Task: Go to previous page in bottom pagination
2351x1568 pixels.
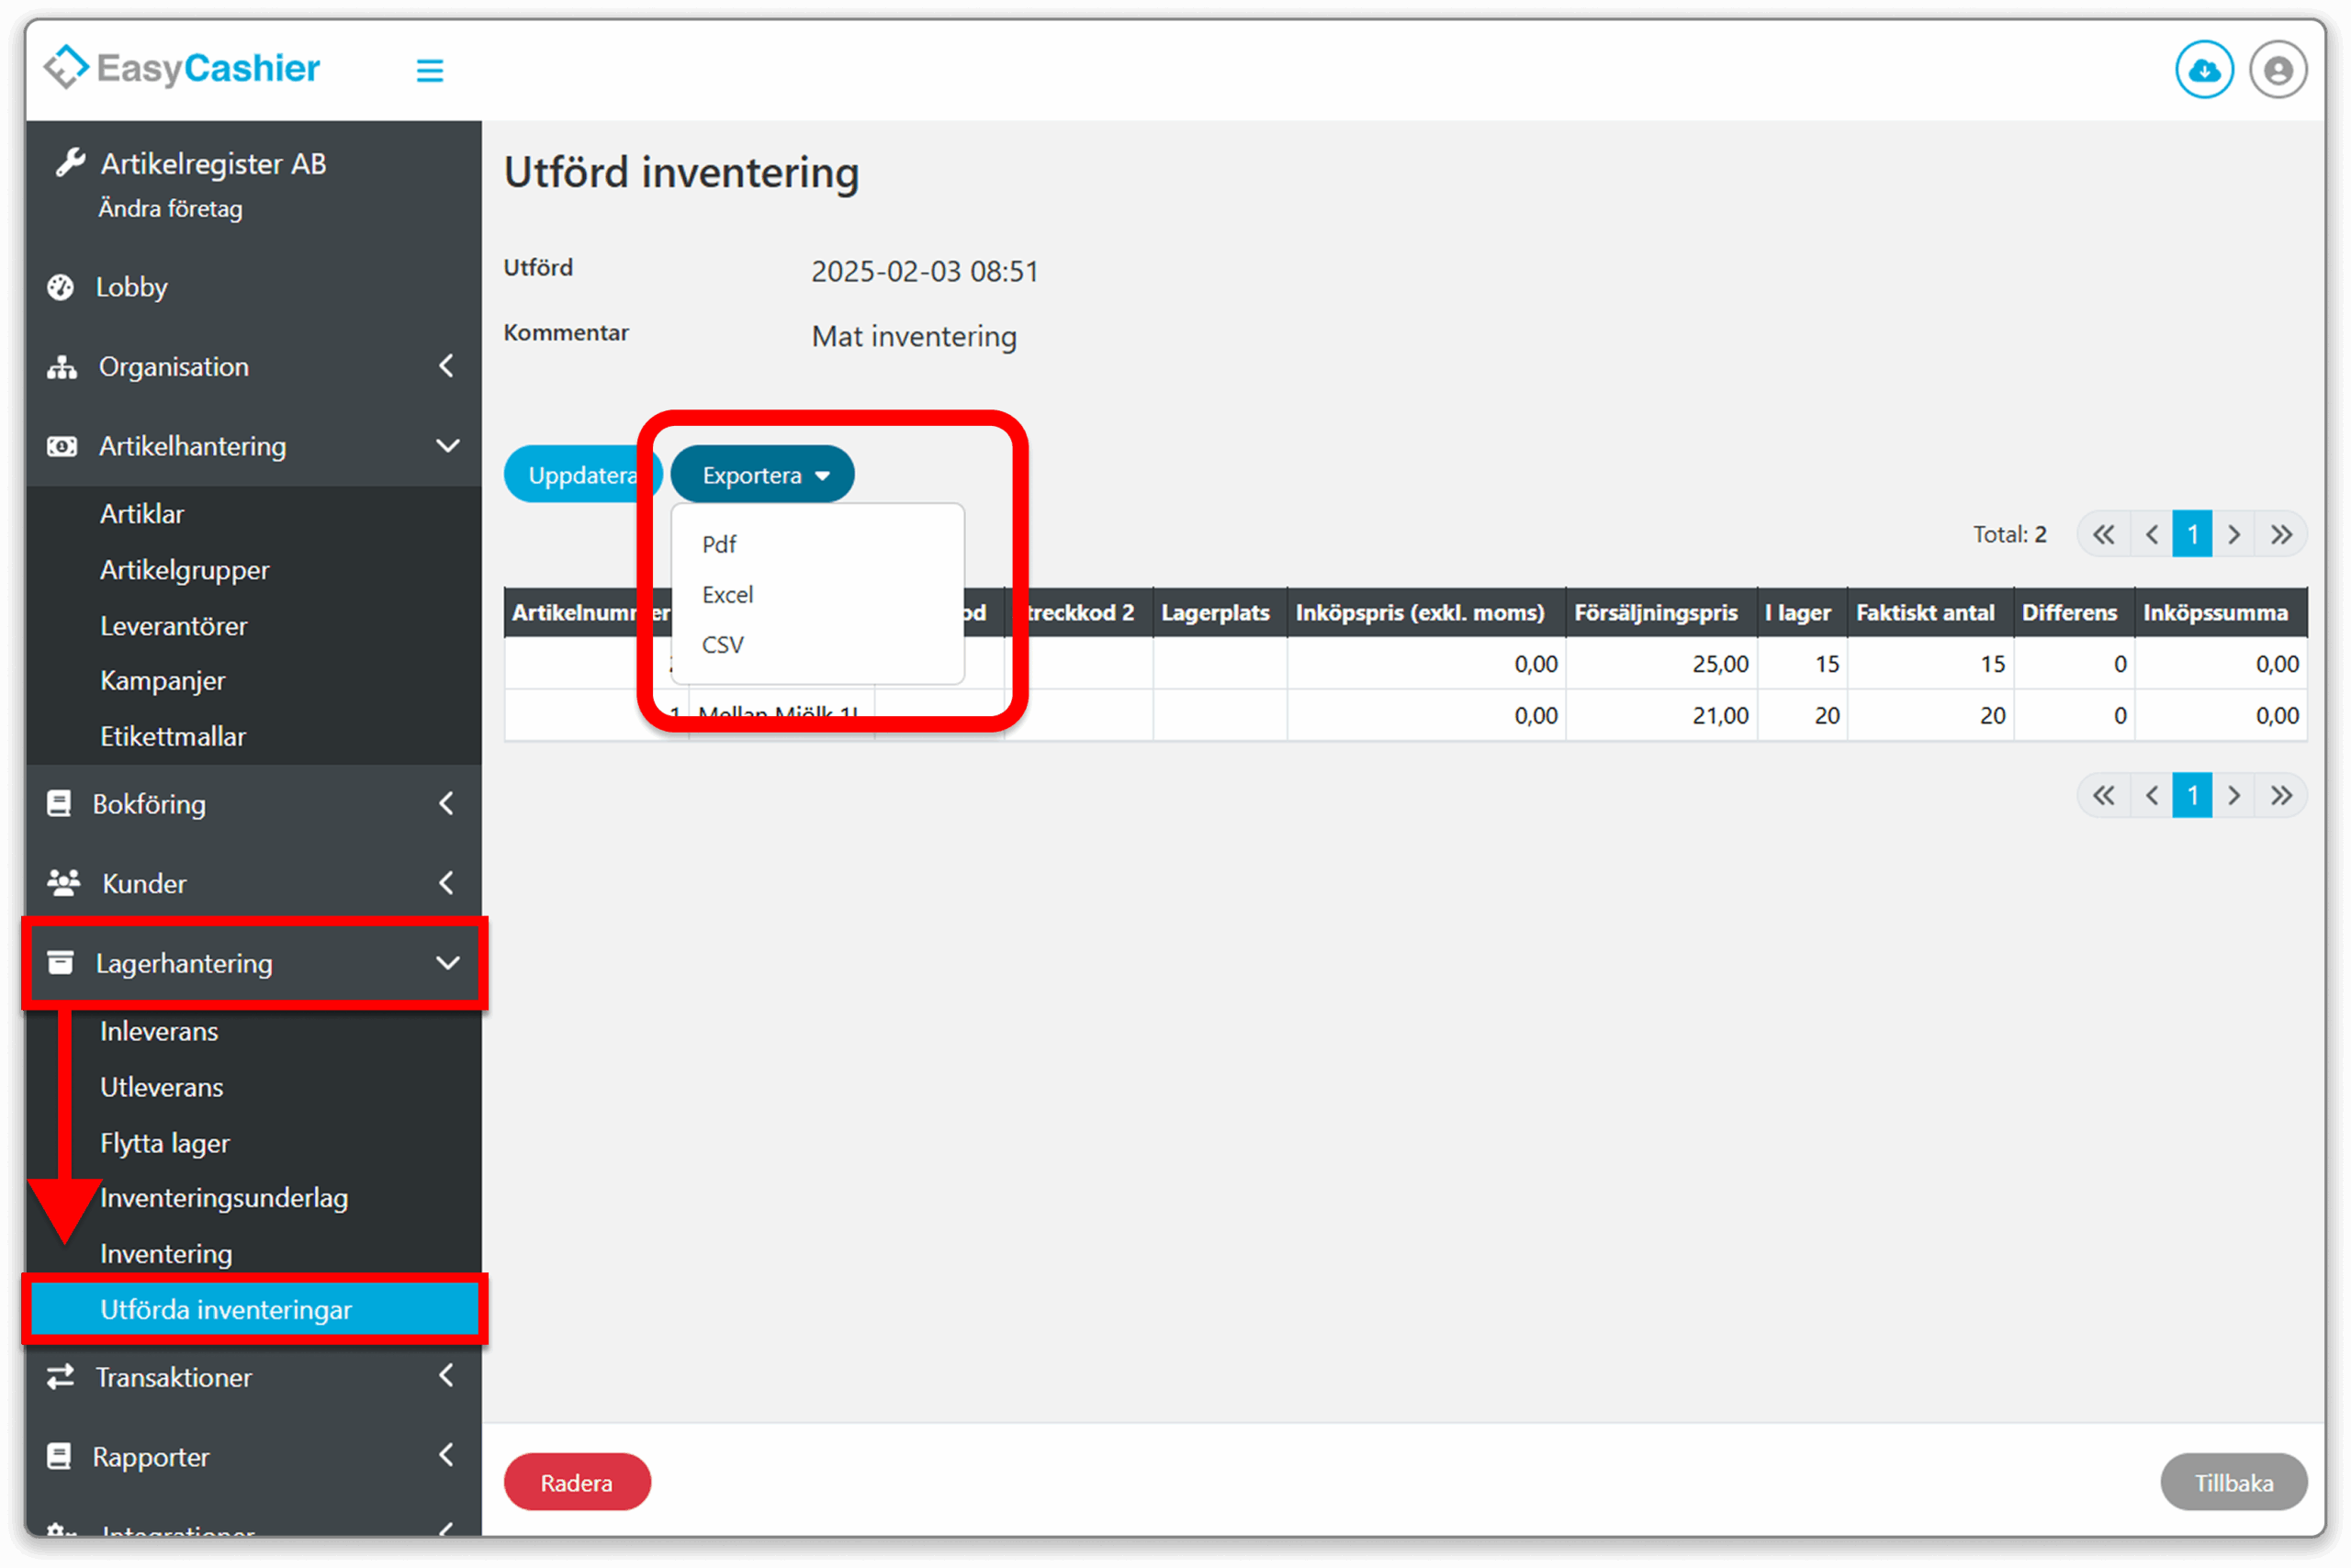Action: coord(2151,795)
